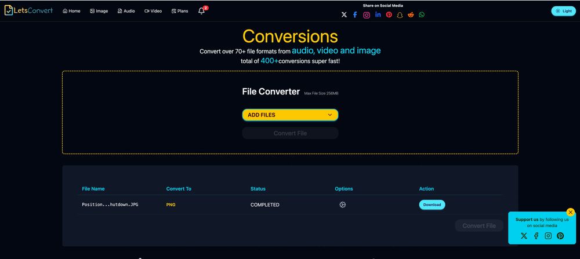Click the Action column header
Image resolution: width=580 pixels, height=259 pixels.
426,189
